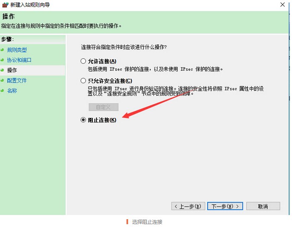The height and width of the screenshot is (230, 292).
Task: Click the green bullet beside 配置文件
Action: tap(2, 80)
